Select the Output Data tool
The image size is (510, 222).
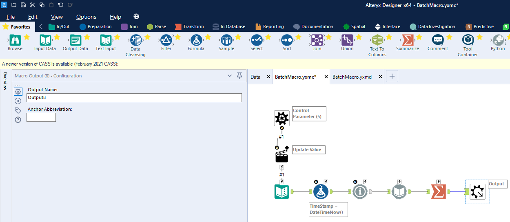75,40
